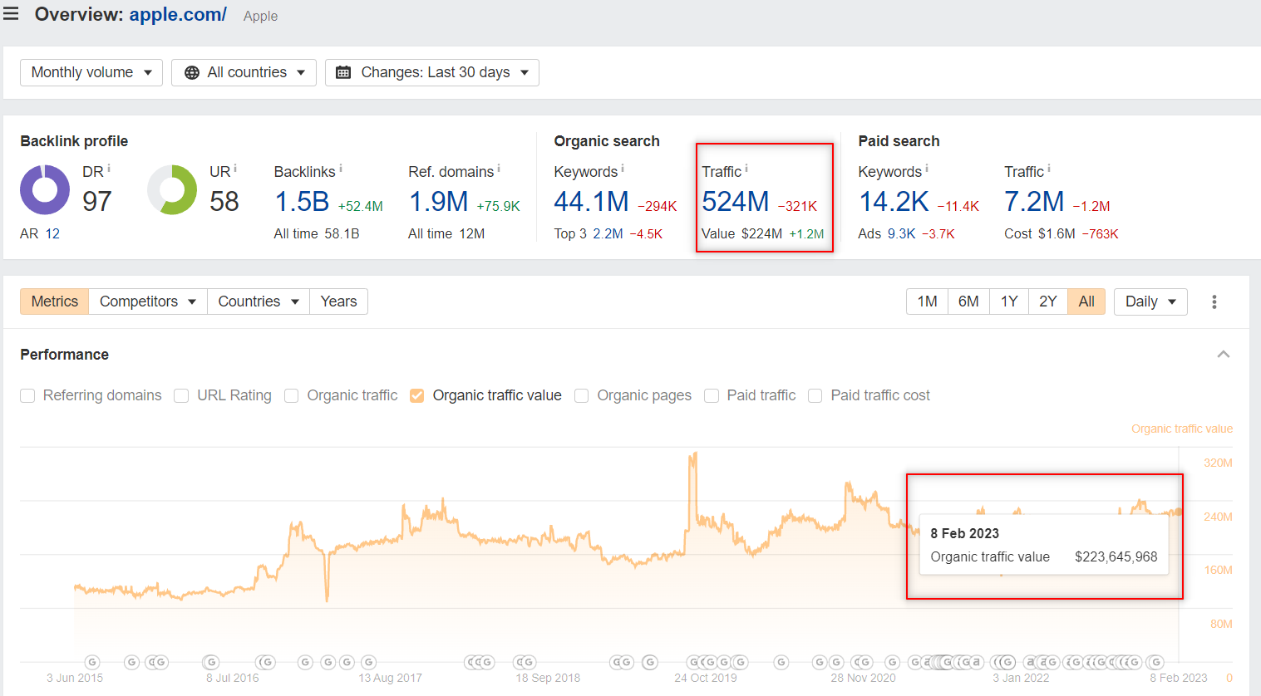The height and width of the screenshot is (696, 1261).
Task: Open the All countries dropdown
Action: [x=244, y=72]
